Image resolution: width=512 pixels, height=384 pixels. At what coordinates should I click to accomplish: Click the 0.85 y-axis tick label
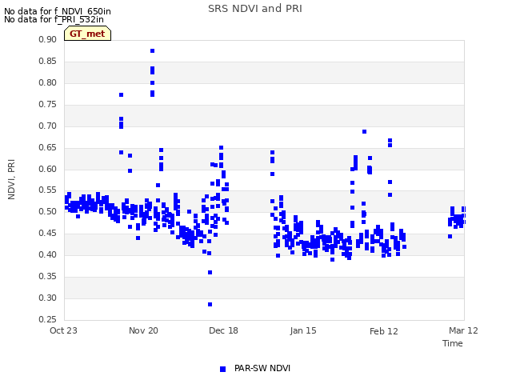47,61
